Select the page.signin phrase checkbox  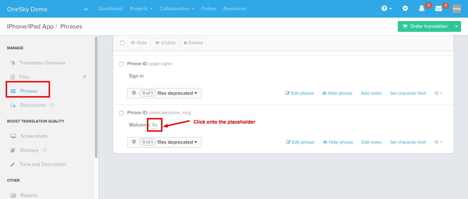[122, 64]
